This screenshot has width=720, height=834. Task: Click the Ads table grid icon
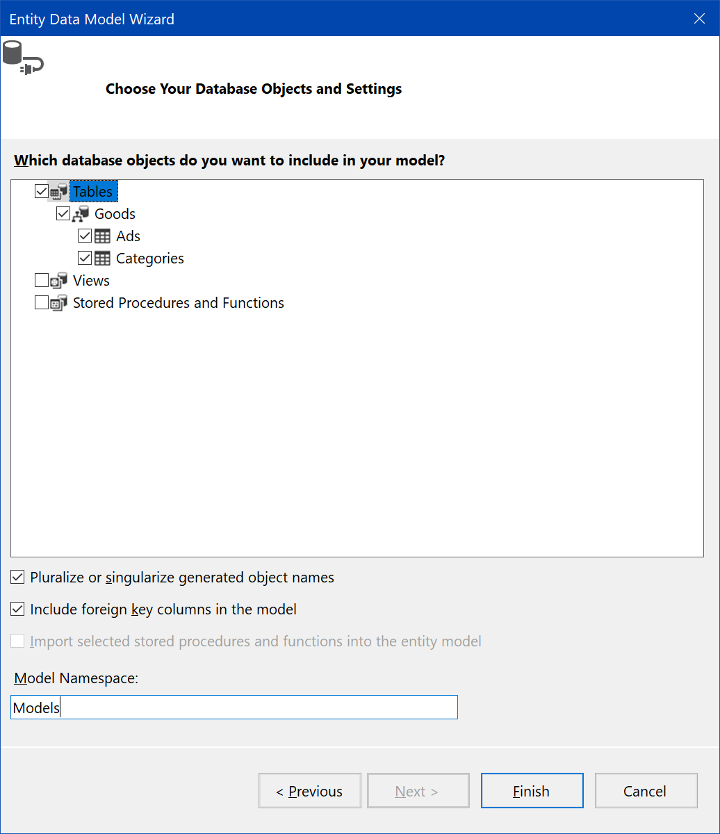pyautogui.click(x=102, y=236)
